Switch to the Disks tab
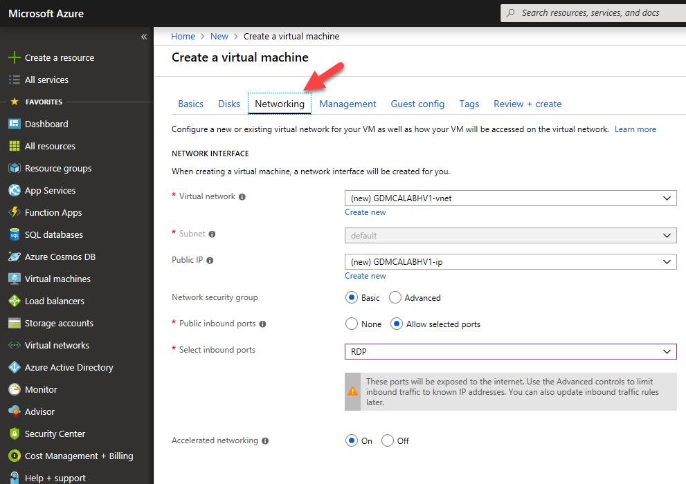The width and height of the screenshot is (686, 484). pyautogui.click(x=229, y=104)
